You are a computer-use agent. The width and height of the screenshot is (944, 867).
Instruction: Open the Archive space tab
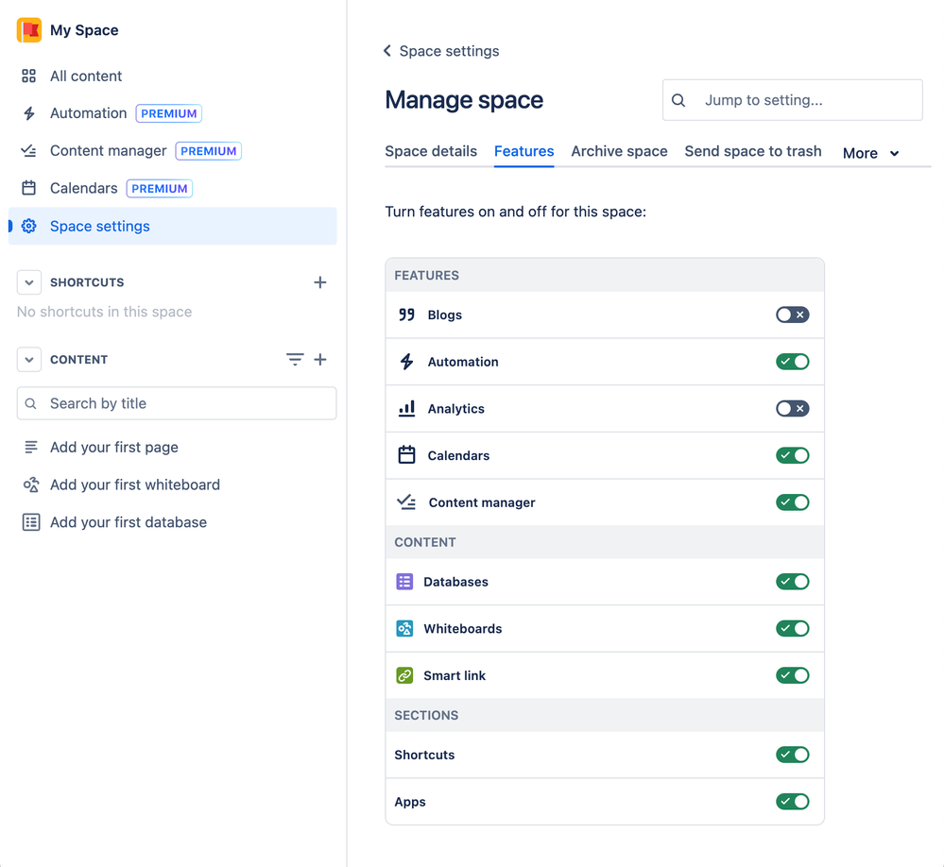click(619, 151)
